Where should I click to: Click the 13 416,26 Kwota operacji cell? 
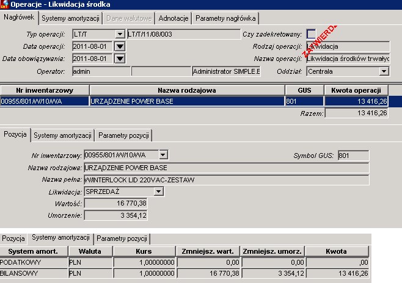356,101
